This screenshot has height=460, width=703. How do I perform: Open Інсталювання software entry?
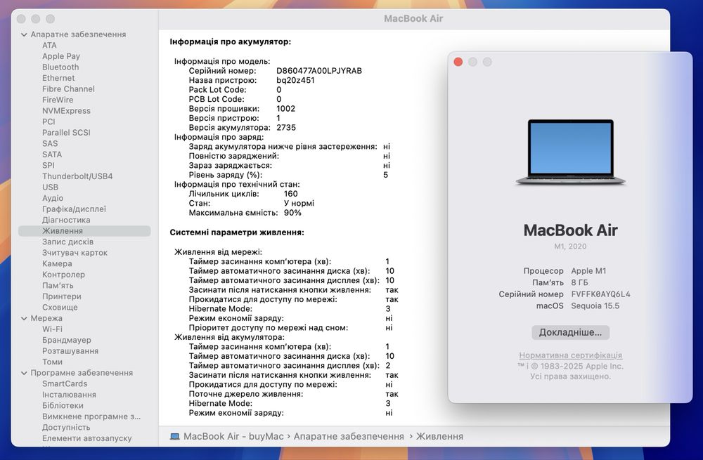coord(69,395)
